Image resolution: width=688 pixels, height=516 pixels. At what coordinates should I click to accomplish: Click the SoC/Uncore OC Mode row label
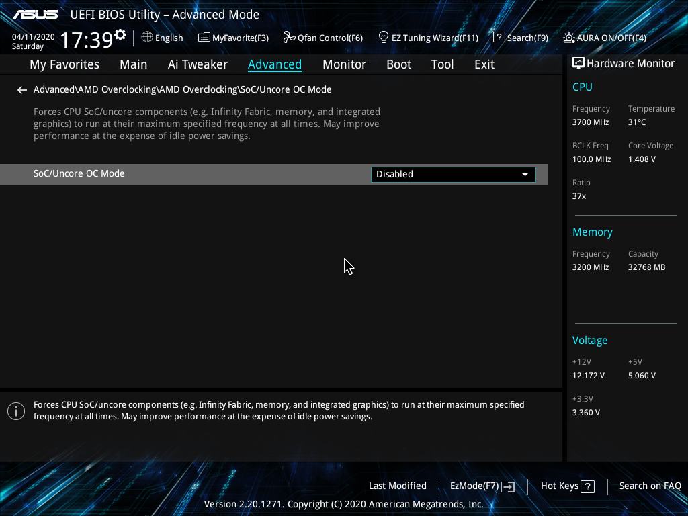coord(79,174)
